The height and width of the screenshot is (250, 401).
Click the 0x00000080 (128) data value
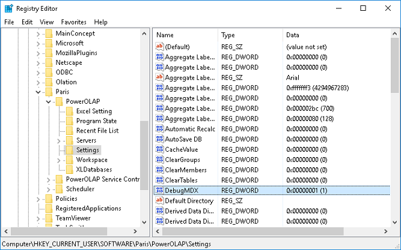pos(310,119)
